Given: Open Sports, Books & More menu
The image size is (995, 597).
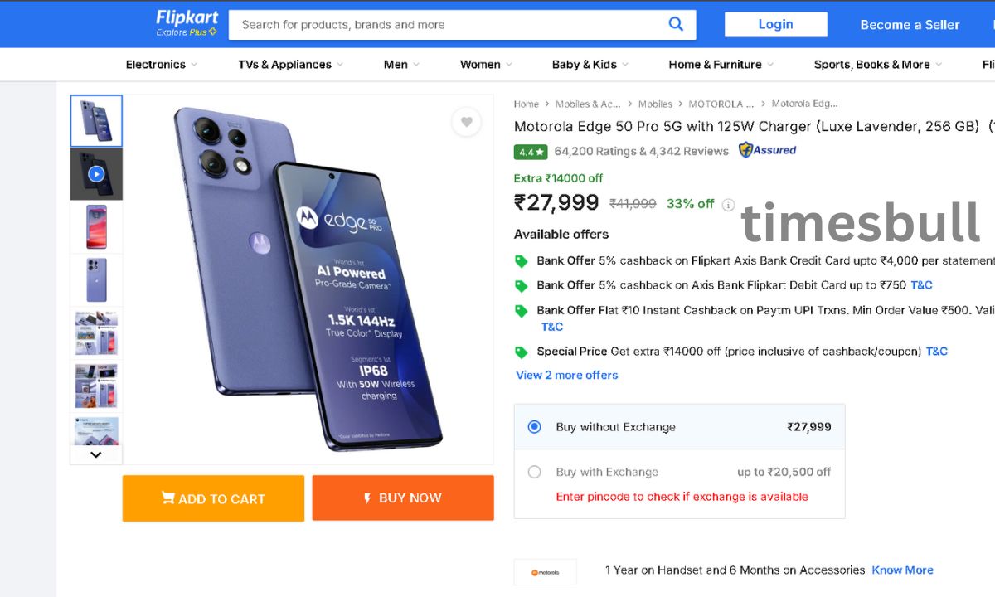Looking at the screenshot, I should point(877,65).
